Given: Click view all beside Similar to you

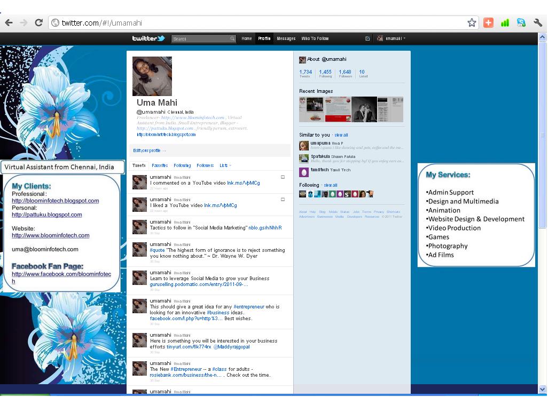Looking at the screenshot, I should coord(341,134).
